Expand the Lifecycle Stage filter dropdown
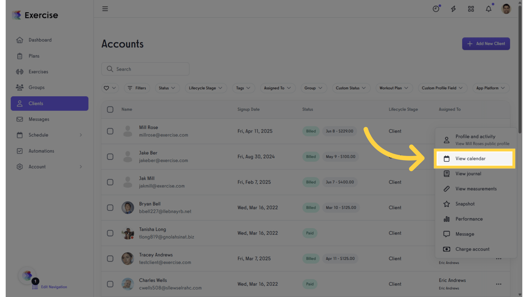Screen dimensions: 528x297 click(x=206, y=88)
